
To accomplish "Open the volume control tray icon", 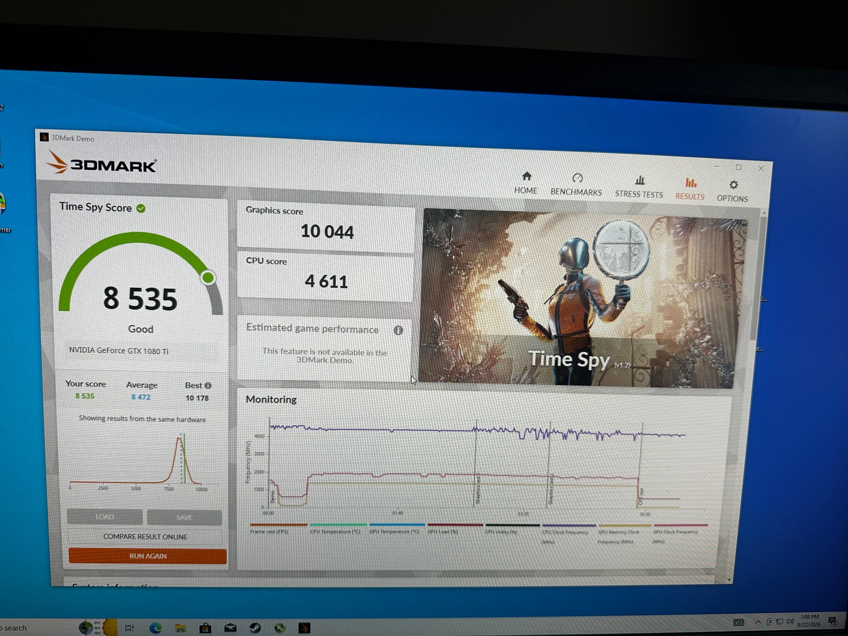I will coord(790,621).
